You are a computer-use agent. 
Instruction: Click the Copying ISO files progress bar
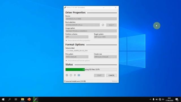pos(91,69)
